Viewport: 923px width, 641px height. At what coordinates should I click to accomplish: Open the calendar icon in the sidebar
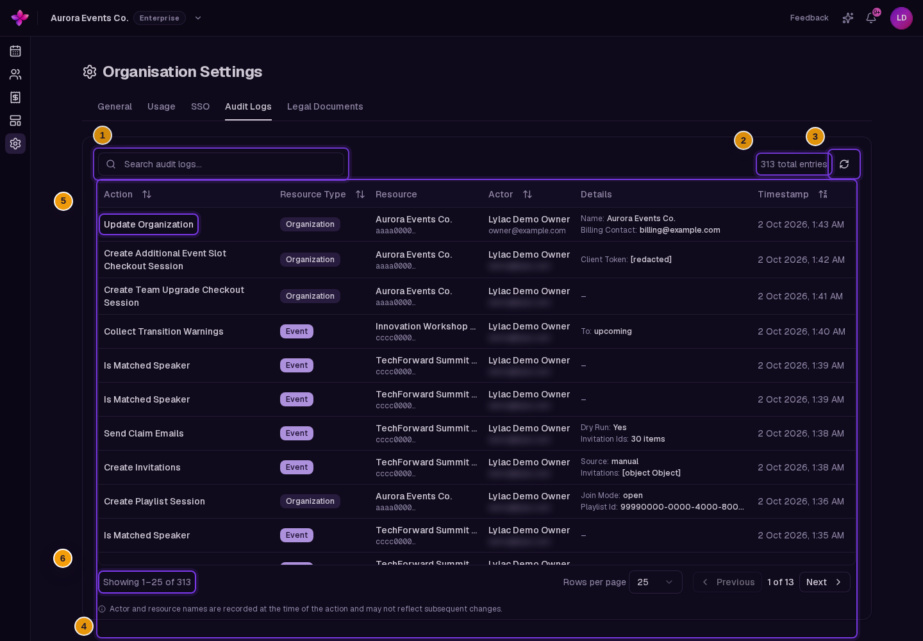click(x=15, y=51)
